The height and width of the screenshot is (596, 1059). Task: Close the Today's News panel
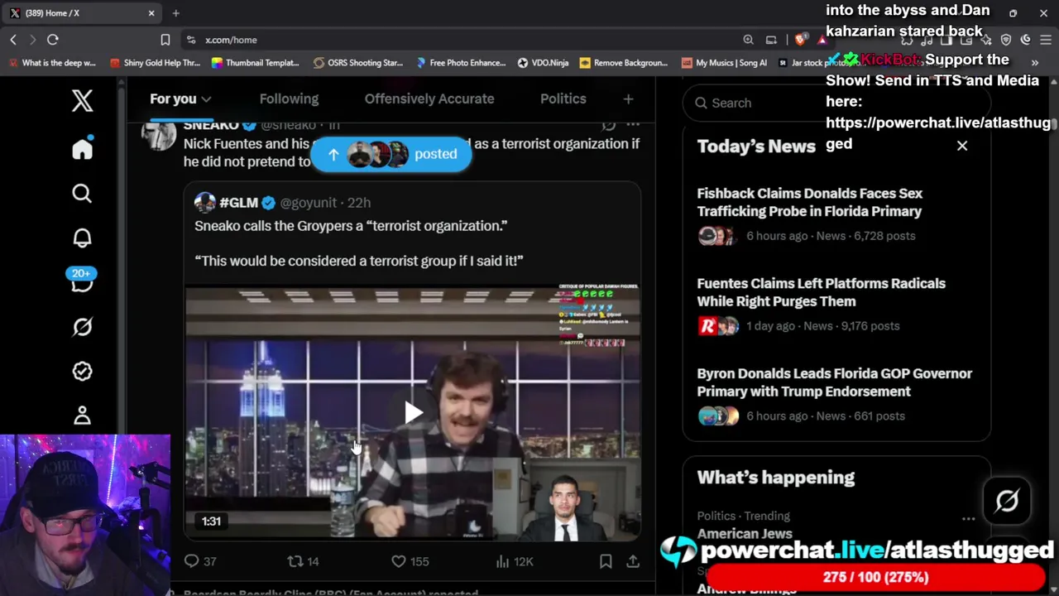pyautogui.click(x=962, y=146)
